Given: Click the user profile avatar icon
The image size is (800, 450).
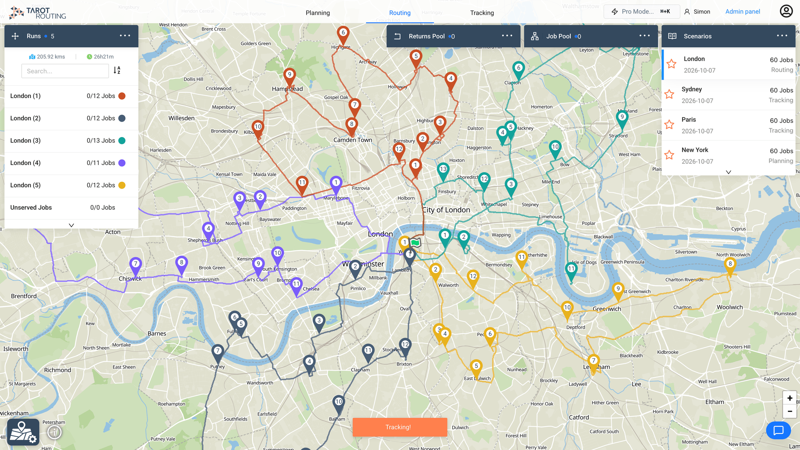Looking at the screenshot, I should point(786,11).
